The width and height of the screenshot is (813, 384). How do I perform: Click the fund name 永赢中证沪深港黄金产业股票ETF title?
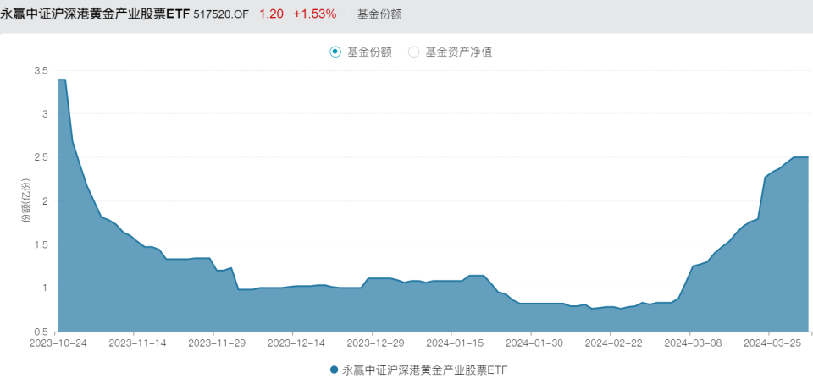96,14
